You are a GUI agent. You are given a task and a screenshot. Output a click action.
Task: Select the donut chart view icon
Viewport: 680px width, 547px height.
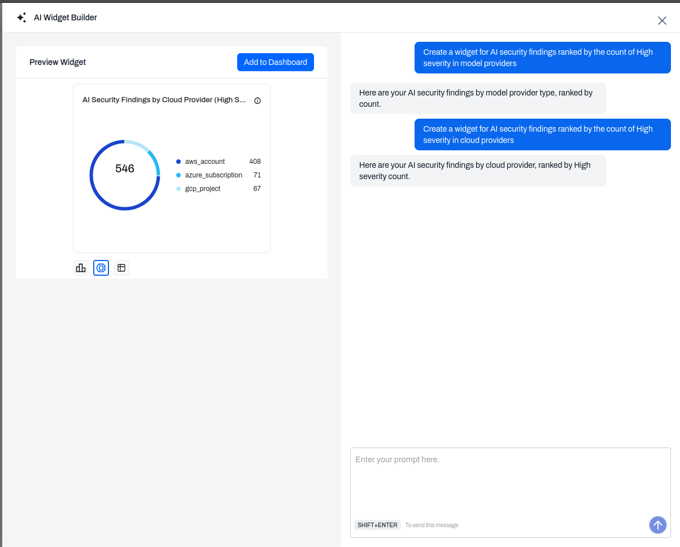101,268
